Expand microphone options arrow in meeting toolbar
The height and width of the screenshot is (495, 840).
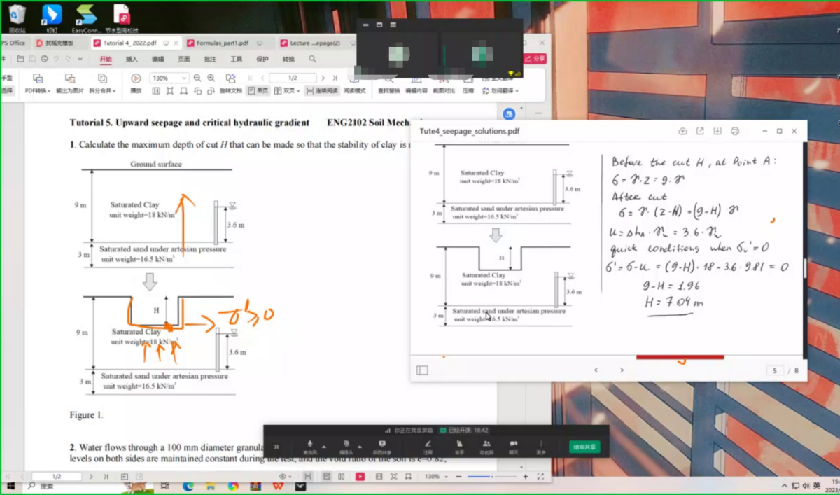(x=323, y=446)
